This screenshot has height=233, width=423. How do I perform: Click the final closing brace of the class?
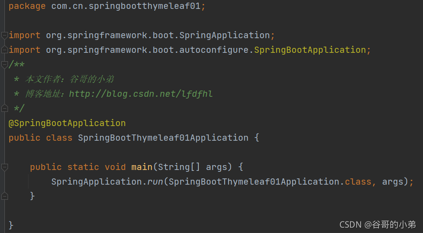[x=11, y=225]
